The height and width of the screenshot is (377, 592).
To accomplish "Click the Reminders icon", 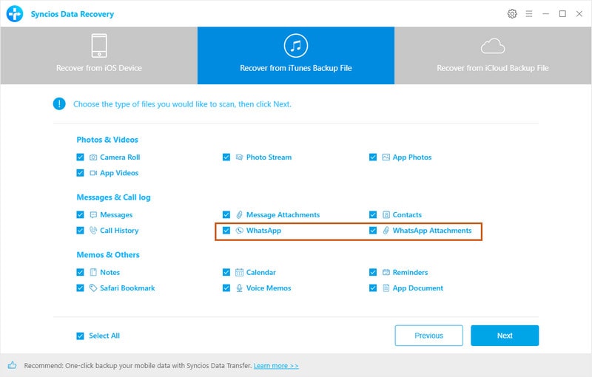I will point(386,272).
